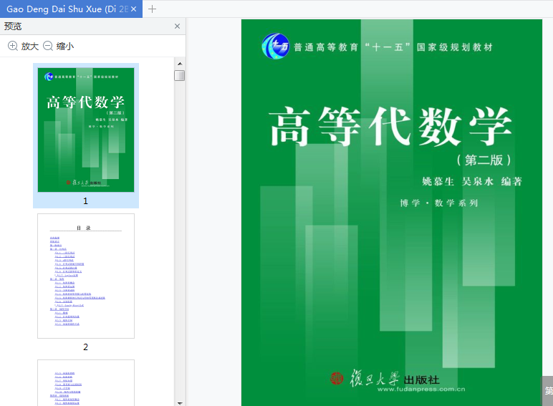Click the 缩小 text label

pyautogui.click(x=65, y=46)
